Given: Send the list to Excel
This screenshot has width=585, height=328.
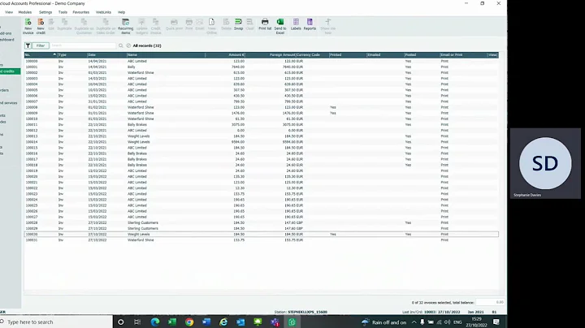Looking at the screenshot, I should pyautogui.click(x=280, y=26).
